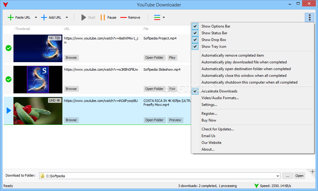Open the About dialog entry
The width and height of the screenshot is (318, 191).
click(x=253, y=149)
